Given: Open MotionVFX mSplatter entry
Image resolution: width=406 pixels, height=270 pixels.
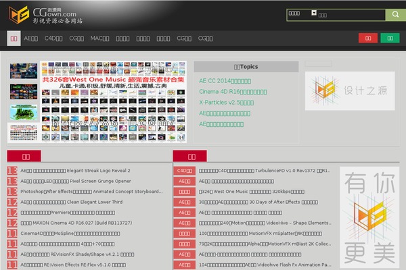Looking at the screenshot, I should (x=261, y=234).
